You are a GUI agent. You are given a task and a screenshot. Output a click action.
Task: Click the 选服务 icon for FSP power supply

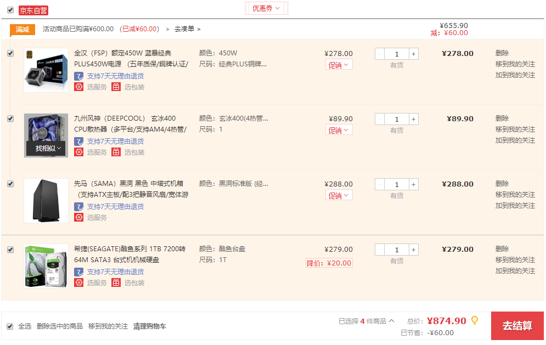point(78,87)
